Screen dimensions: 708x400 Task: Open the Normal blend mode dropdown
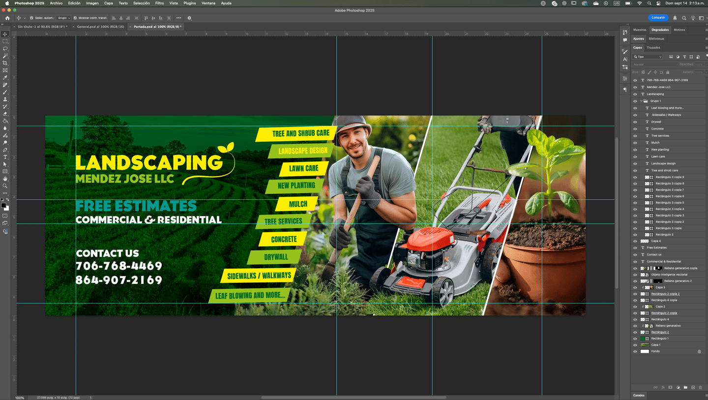click(655, 64)
